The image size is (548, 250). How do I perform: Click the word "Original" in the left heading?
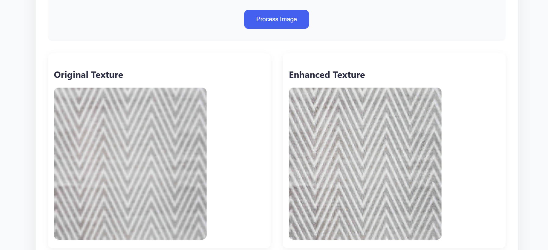pyautogui.click(x=71, y=75)
